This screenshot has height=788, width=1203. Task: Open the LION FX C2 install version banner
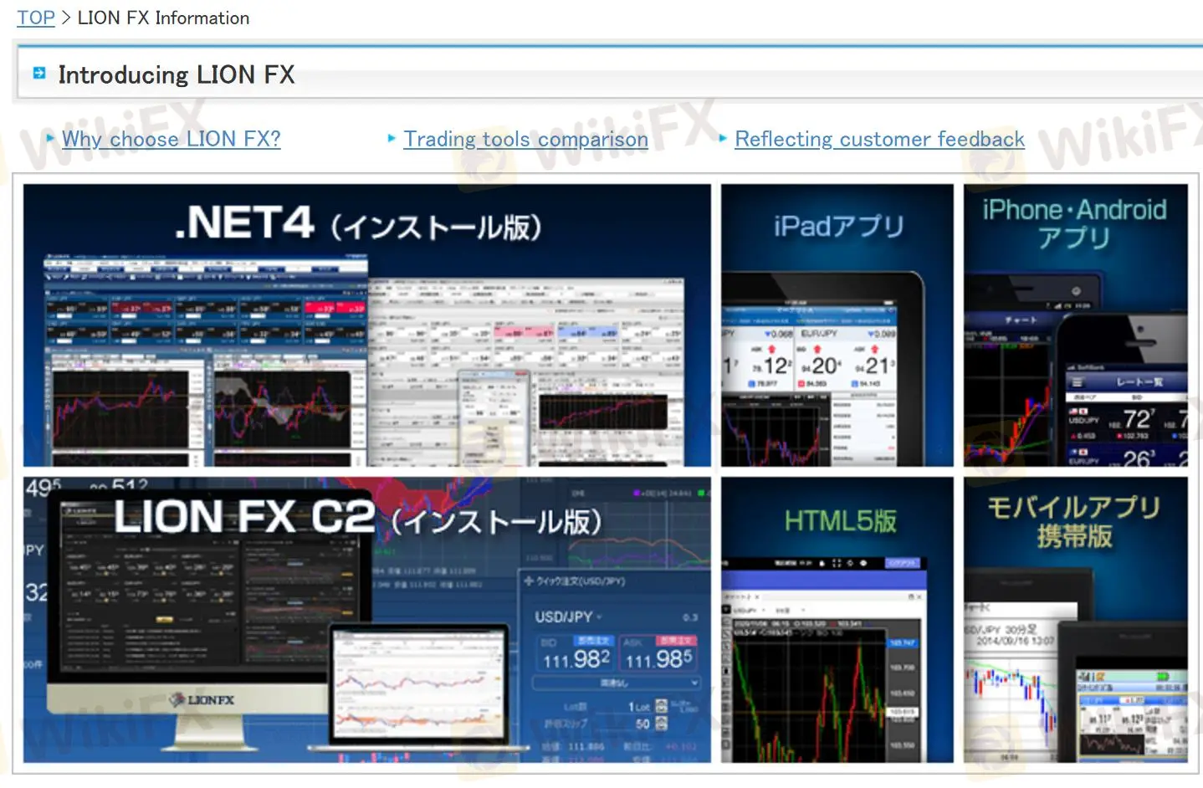367,620
